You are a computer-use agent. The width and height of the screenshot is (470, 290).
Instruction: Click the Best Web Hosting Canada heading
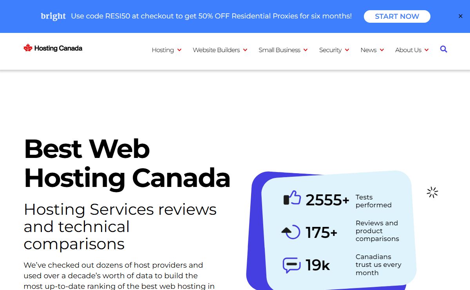coord(127,163)
